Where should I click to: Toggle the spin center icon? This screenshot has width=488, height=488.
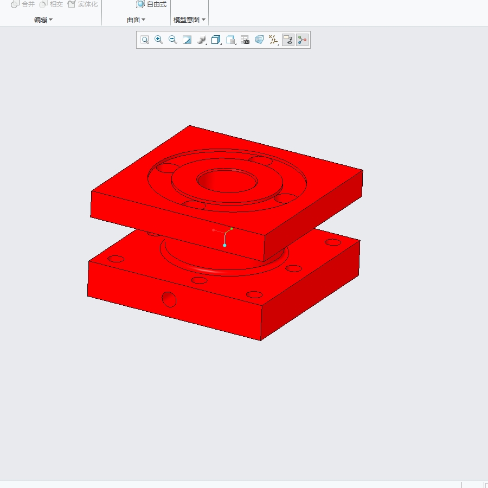coord(302,40)
